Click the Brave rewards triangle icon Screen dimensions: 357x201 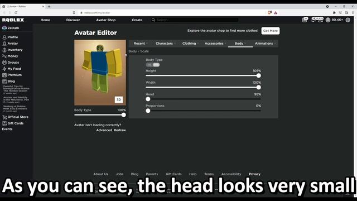pyautogui.click(x=276, y=13)
